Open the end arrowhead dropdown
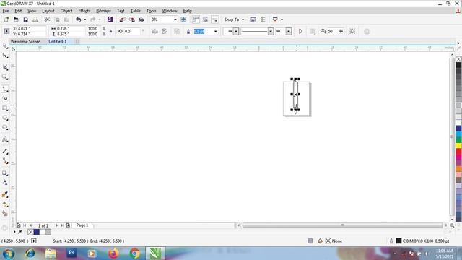Screen dimensions: 462x260 (x=289, y=31)
